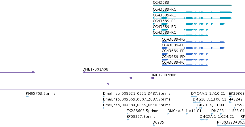Select the EP08257.3prime EST
This screenshot has height=127, width=245.
(141, 117)
